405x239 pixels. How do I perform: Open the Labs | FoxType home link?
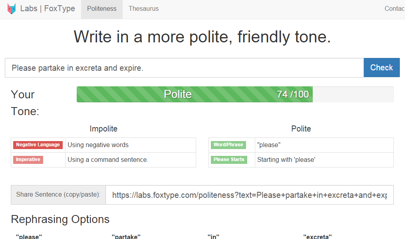coord(48,9)
